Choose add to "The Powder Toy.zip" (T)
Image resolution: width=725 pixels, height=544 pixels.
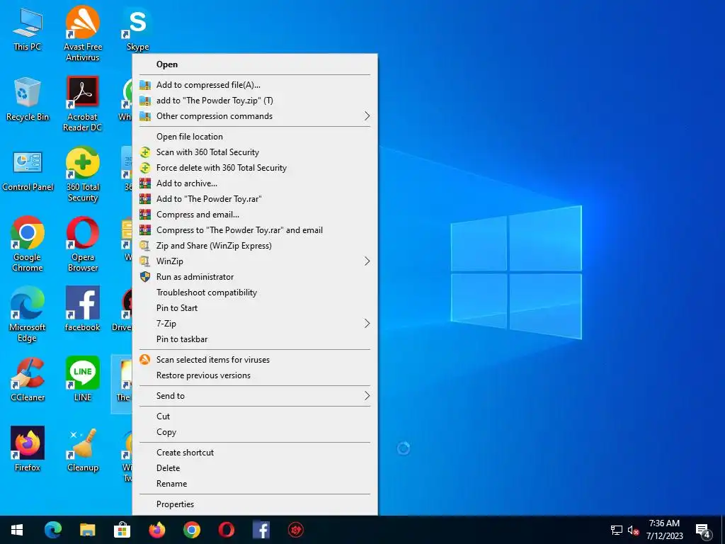(x=255, y=101)
